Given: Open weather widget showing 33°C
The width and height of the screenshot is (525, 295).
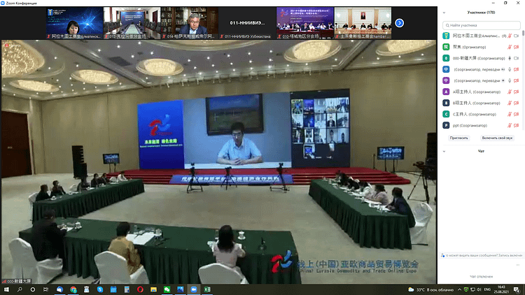Looking at the screenshot, I should (x=430, y=289).
